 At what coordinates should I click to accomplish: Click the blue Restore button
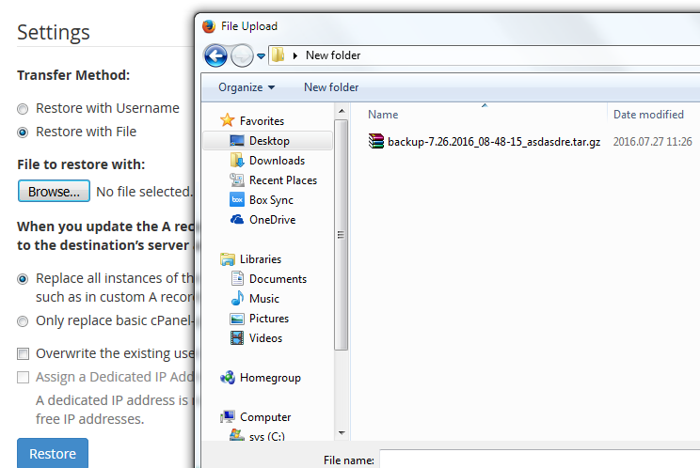pos(53,453)
